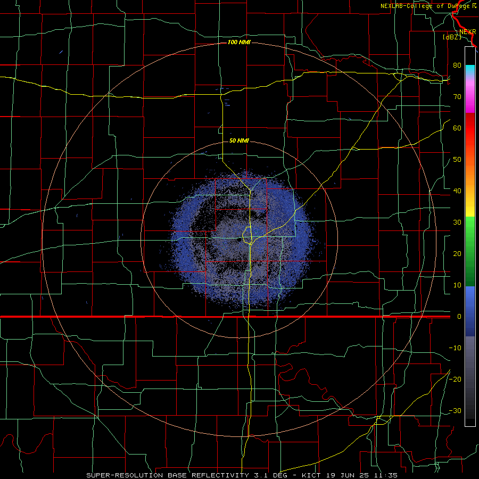The height and width of the screenshot is (479, 479).
Task: Select the 100 NMI range ring label
Action: (239, 42)
